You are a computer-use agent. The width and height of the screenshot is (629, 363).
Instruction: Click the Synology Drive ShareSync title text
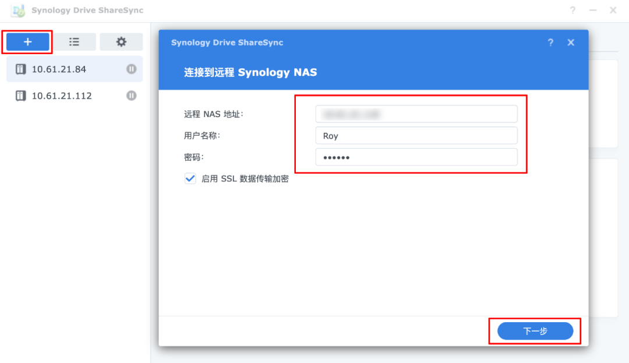[227, 42]
